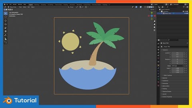Hide Collection in viewport via eye
192x108 pixels.
click(185, 11)
